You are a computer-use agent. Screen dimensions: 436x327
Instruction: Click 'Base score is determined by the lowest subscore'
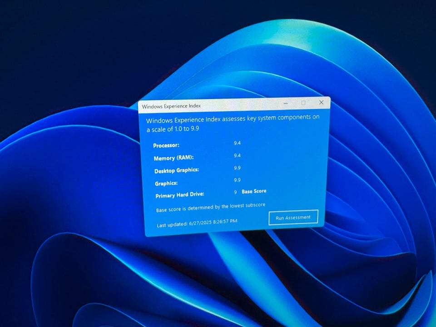tap(210, 208)
